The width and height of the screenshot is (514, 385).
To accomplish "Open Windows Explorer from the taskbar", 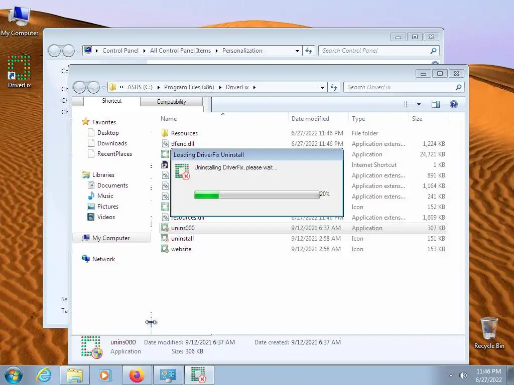I will [75, 375].
